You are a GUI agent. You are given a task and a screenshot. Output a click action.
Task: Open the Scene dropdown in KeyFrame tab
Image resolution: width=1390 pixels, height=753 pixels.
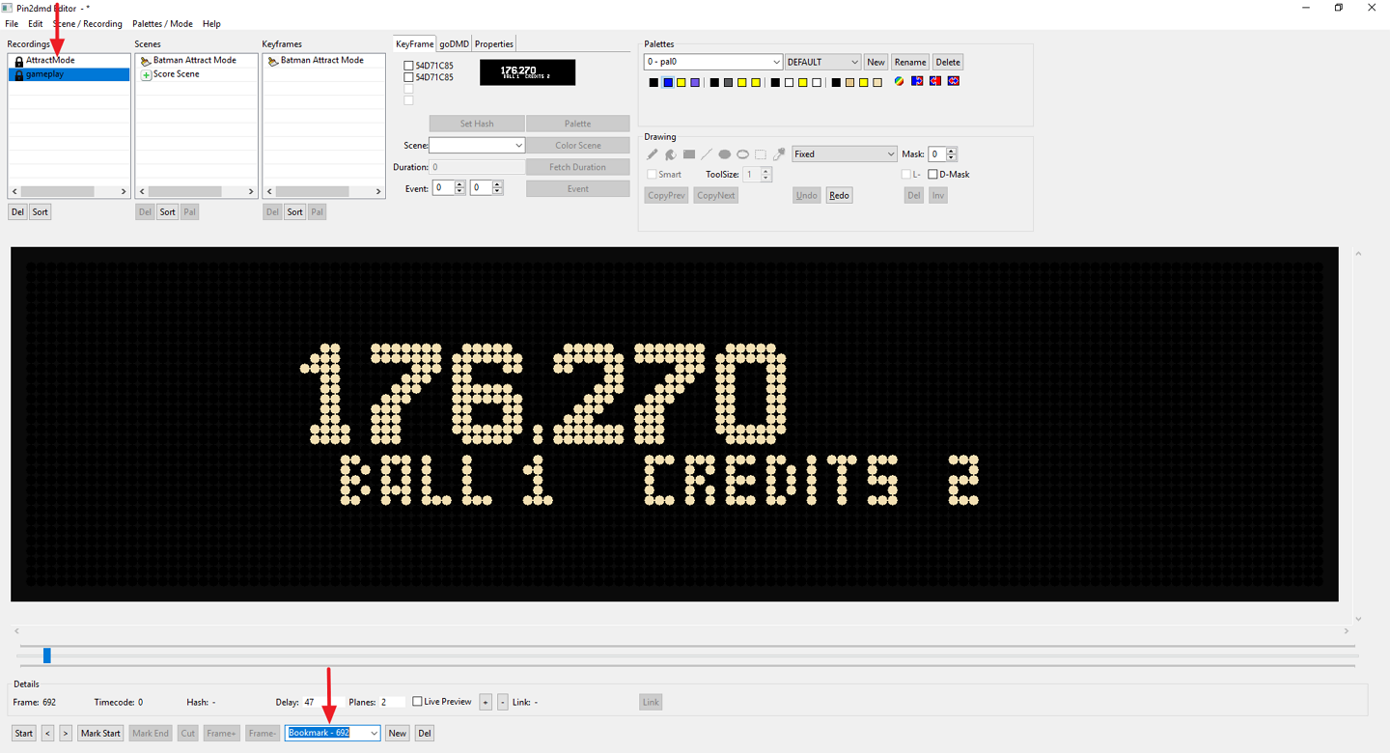click(477, 145)
